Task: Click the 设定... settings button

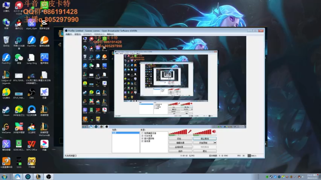Action: tap(180, 139)
